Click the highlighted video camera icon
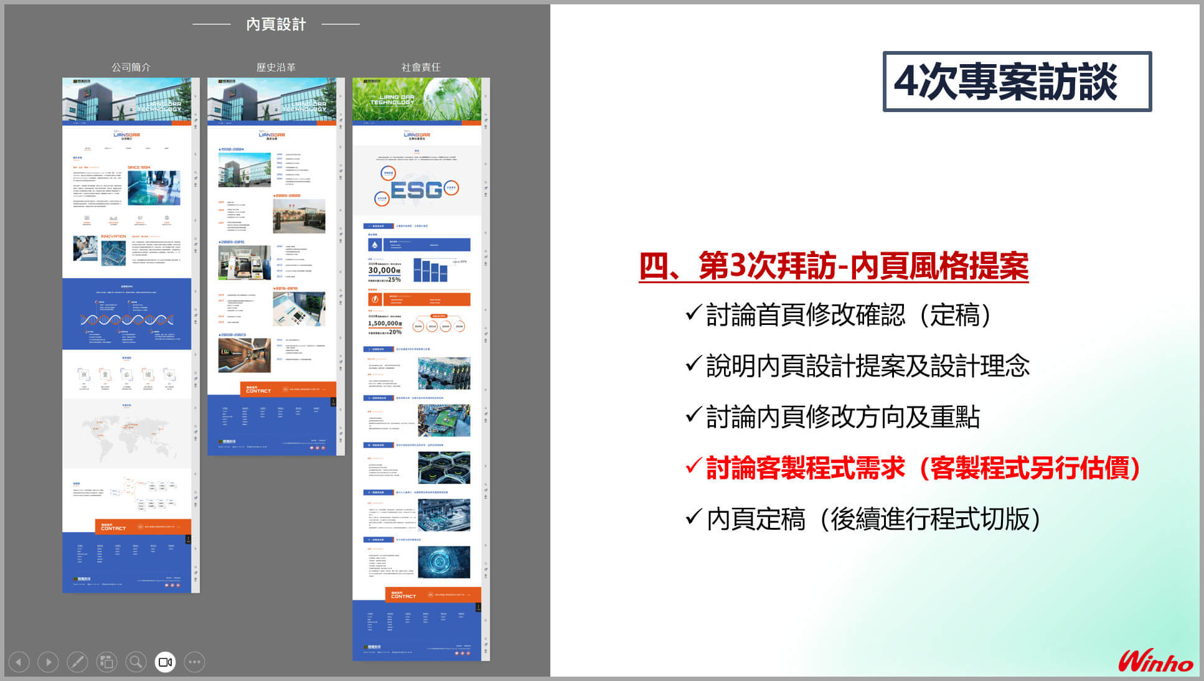Screen dimensions: 1204x681 tap(165, 662)
